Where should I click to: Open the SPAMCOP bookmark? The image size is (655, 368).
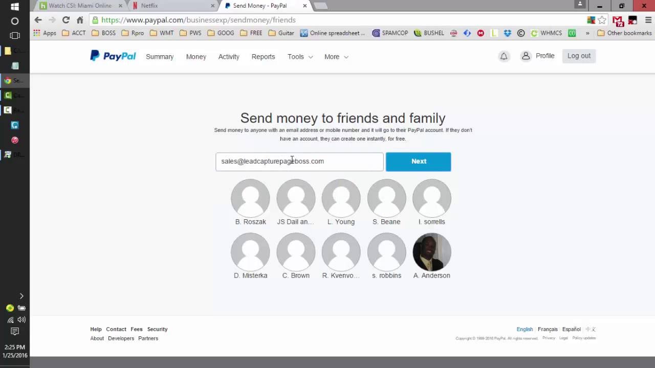[x=390, y=33]
